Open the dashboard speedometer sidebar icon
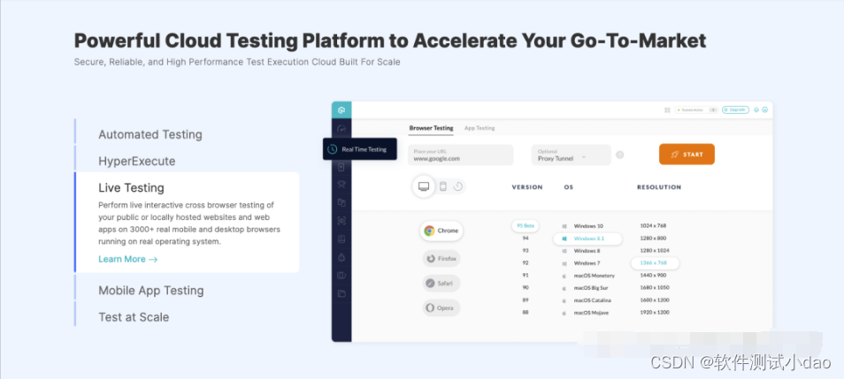The image size is (844, 379). pyautogui.click(x=341, y=129)
